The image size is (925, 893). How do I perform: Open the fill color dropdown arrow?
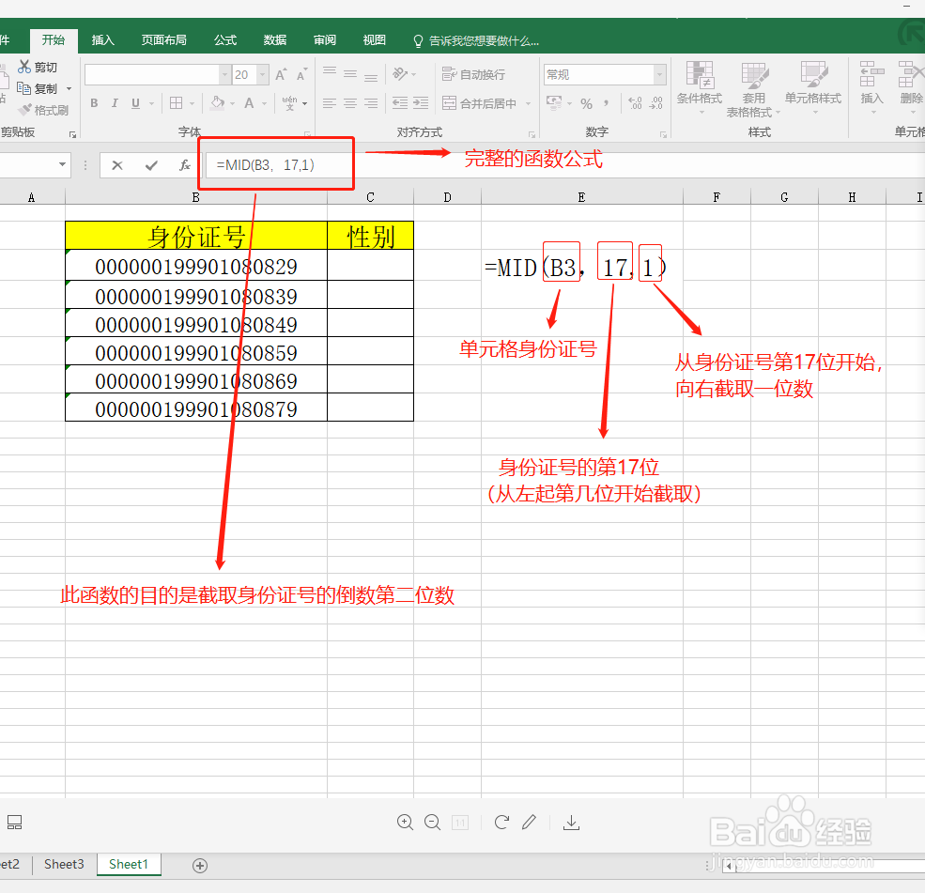233,104
